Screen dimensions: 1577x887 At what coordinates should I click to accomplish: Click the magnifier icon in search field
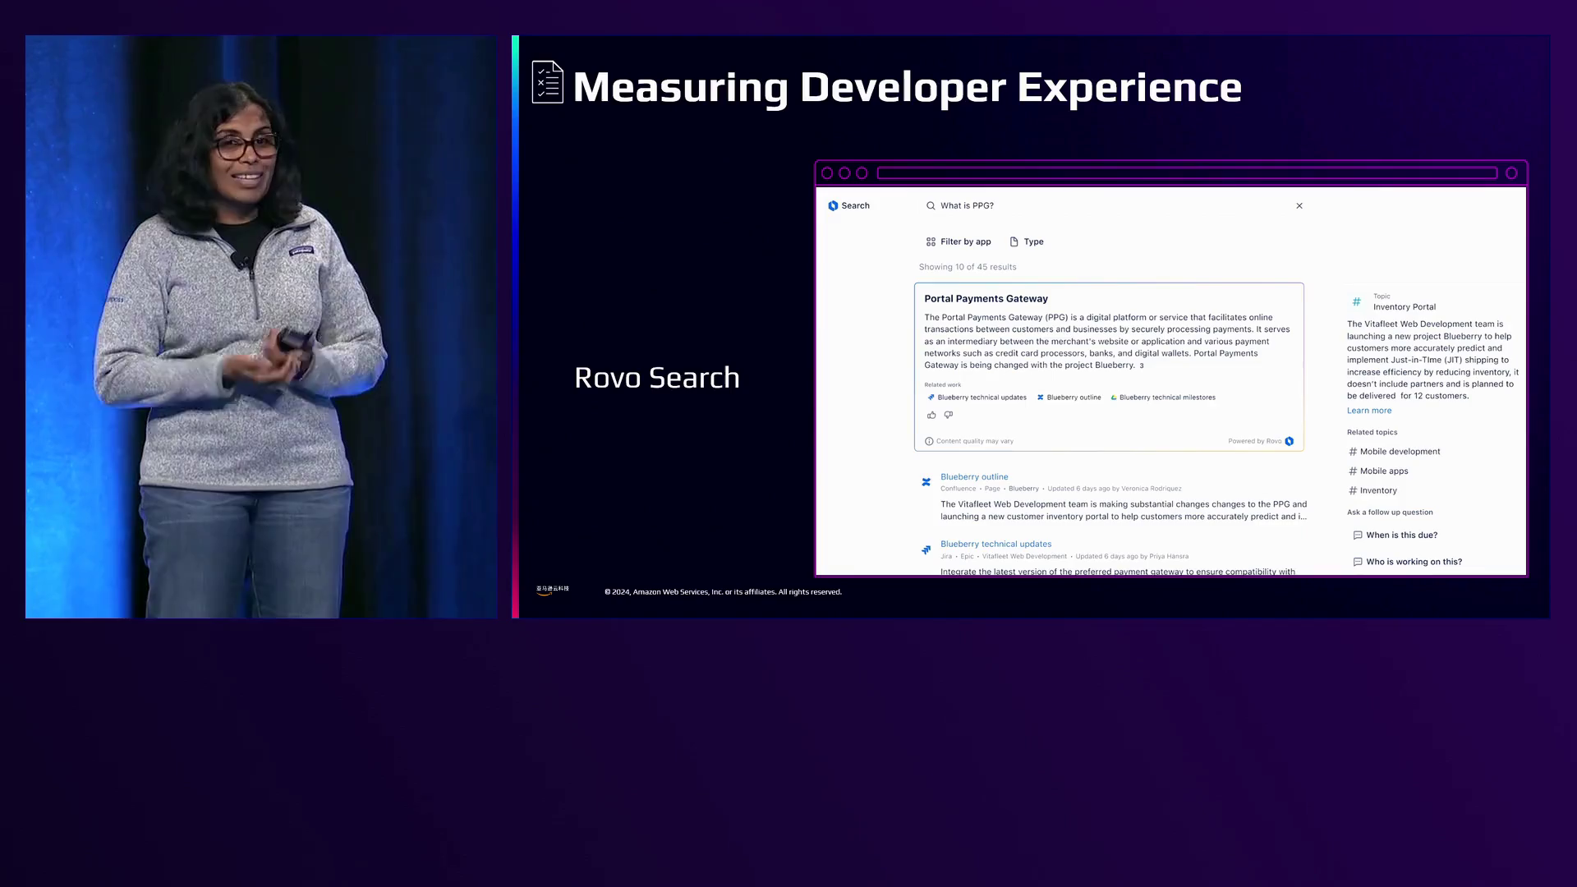[931, 206]
